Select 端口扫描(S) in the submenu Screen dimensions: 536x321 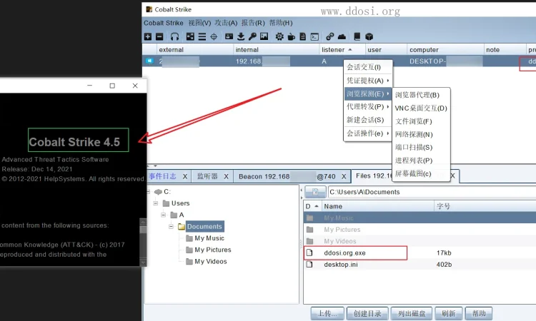(x=421, y=148)
